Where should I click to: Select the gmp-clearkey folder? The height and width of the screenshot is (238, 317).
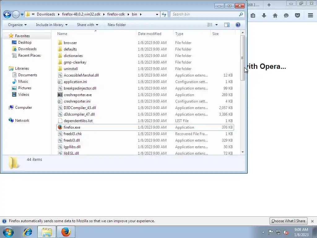[75, 62]
